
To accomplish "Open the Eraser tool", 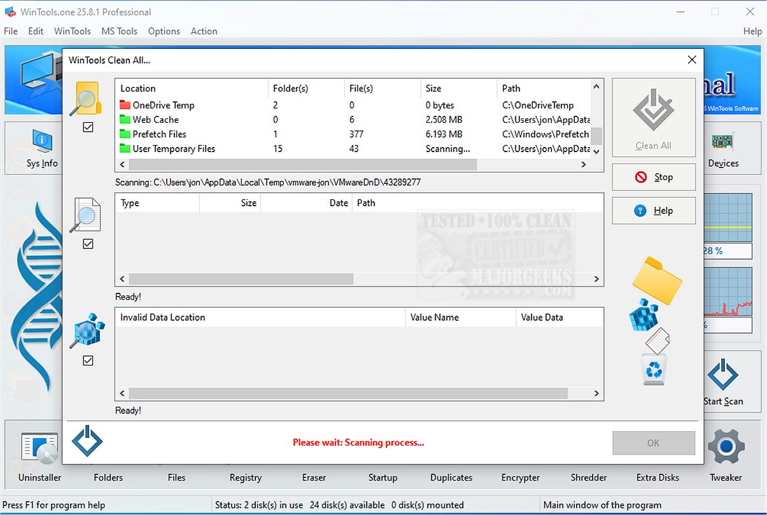I will 314,477.
